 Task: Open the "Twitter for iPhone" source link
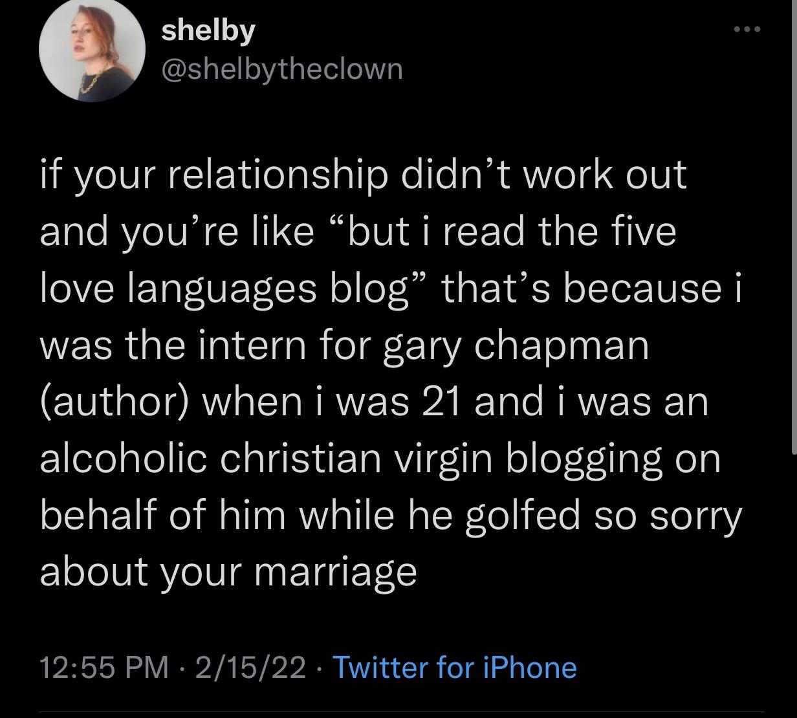454,667
